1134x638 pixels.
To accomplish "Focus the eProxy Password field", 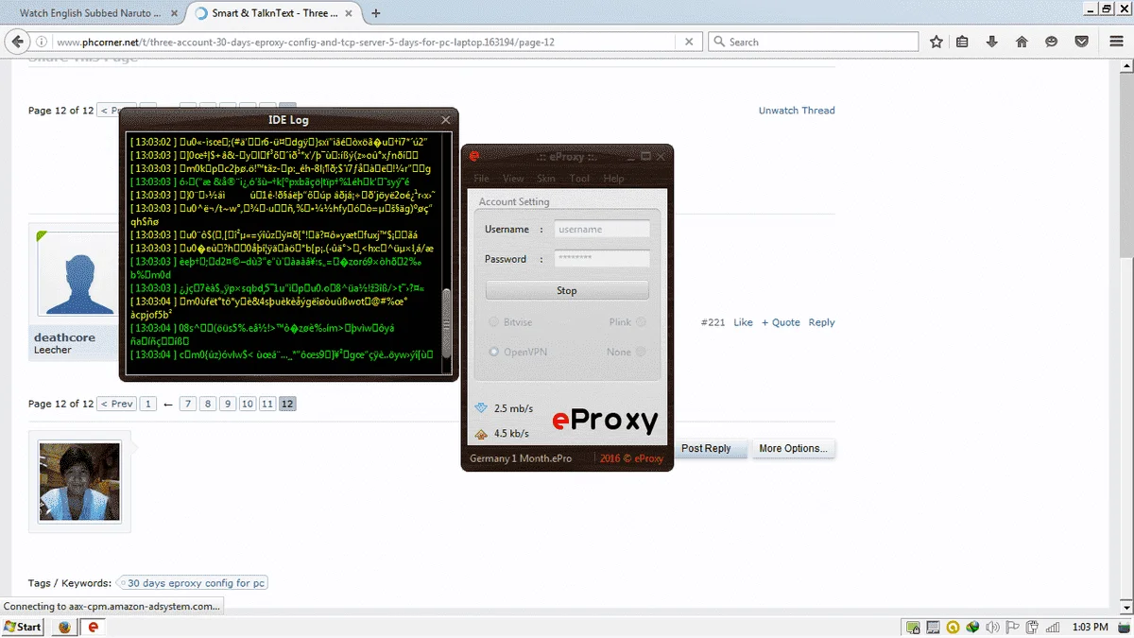I will click(x=602, y=258).
